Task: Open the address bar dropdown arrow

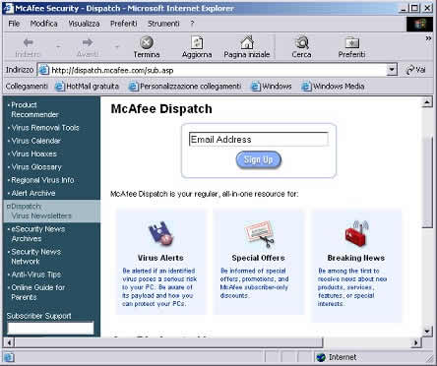Action: (391, 70)
